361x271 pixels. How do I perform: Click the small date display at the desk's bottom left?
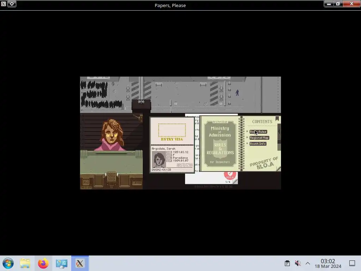point(86,188)
